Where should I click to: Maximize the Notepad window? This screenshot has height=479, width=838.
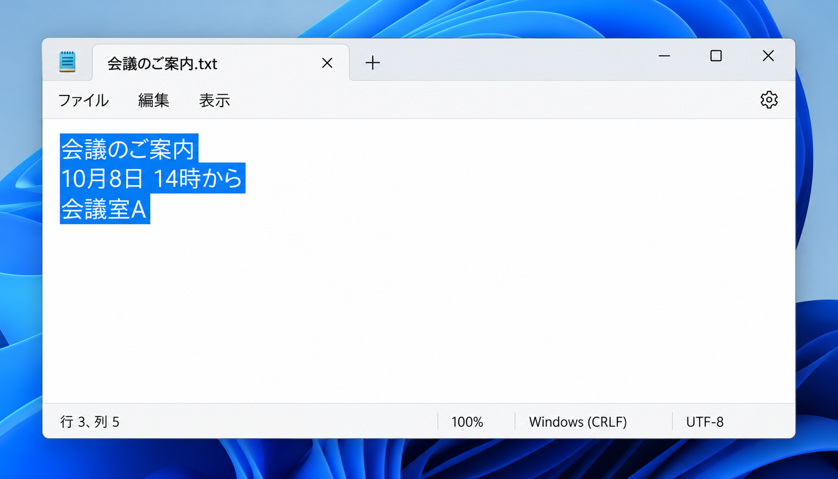tap(716, 56)
